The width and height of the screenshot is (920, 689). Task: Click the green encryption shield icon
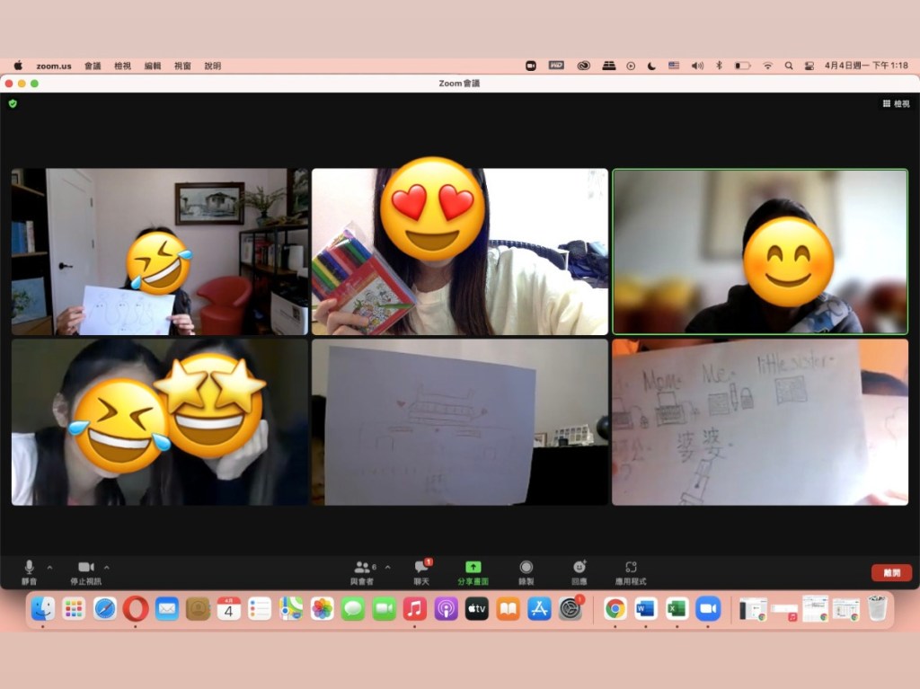(x=13, y=104)
